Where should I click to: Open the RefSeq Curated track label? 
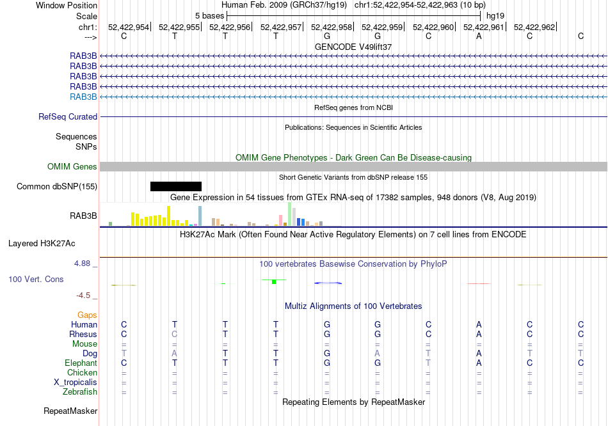coord(68,116)
